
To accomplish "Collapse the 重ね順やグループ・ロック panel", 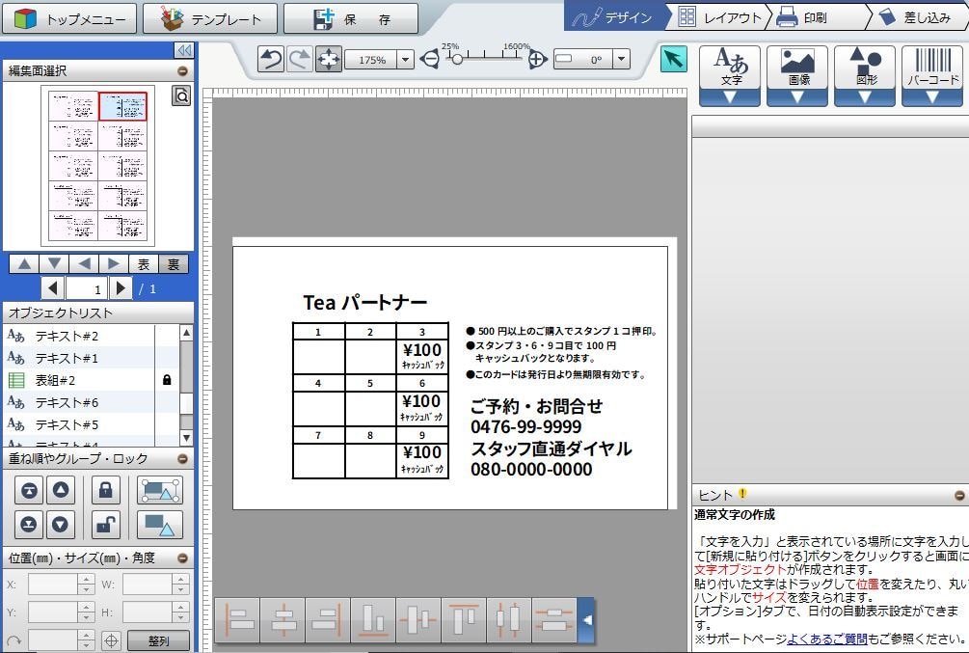I will pyautogui.click(x=182, y=459).
